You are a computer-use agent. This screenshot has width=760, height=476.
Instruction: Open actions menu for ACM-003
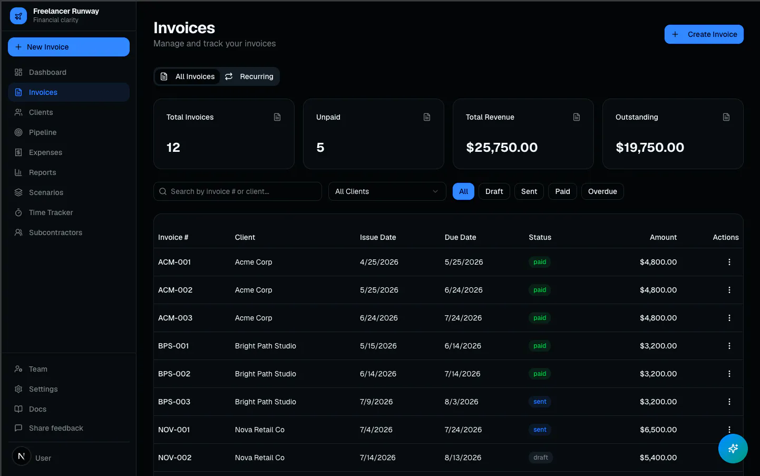(729, 318)
